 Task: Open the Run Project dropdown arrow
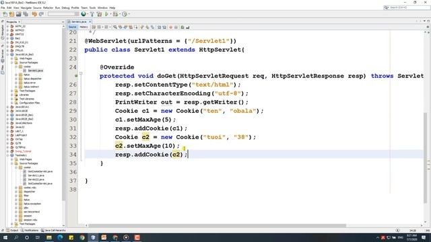(x=110, y=14)
